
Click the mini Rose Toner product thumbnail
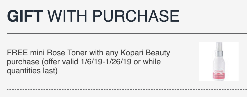219,61
